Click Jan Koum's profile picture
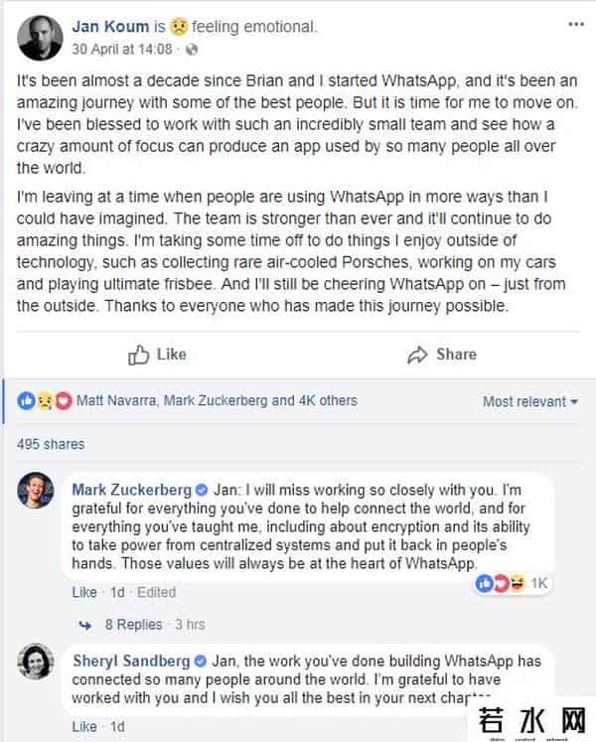The image size is (596, 742). tap(41, 36)
